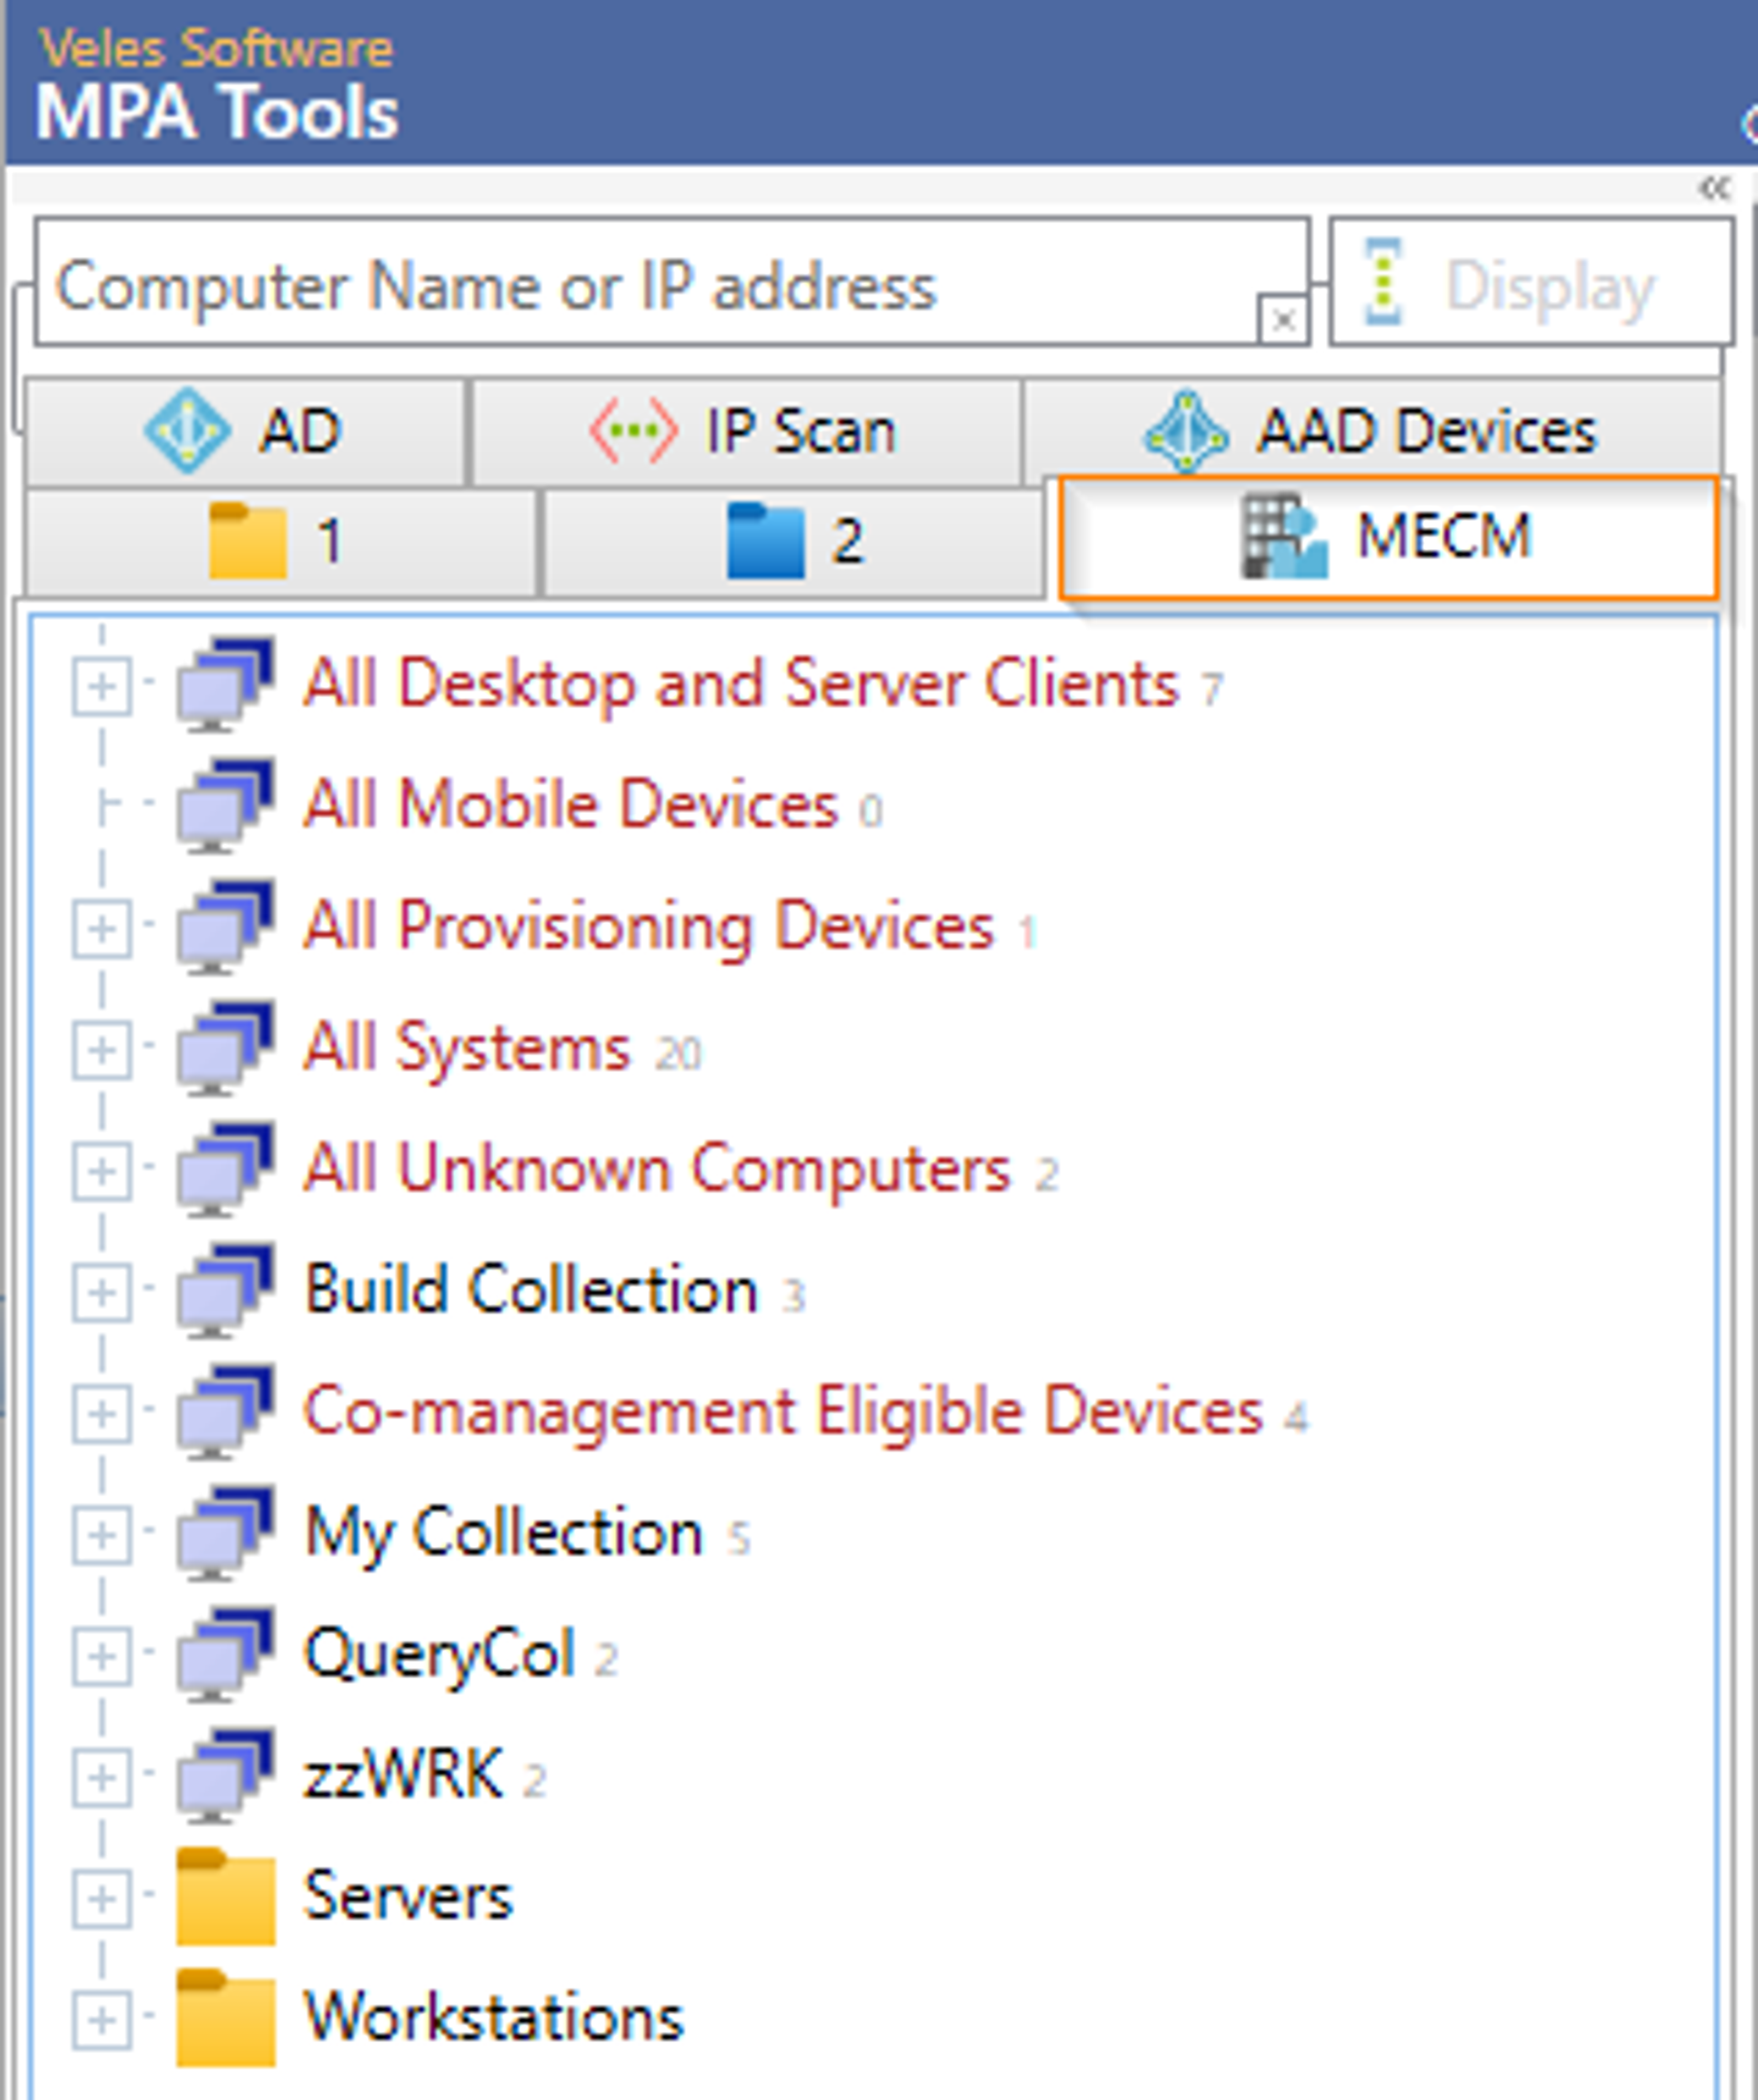Click the Veles Software header text
1758x2100 pixels.
tap(215, 48)
